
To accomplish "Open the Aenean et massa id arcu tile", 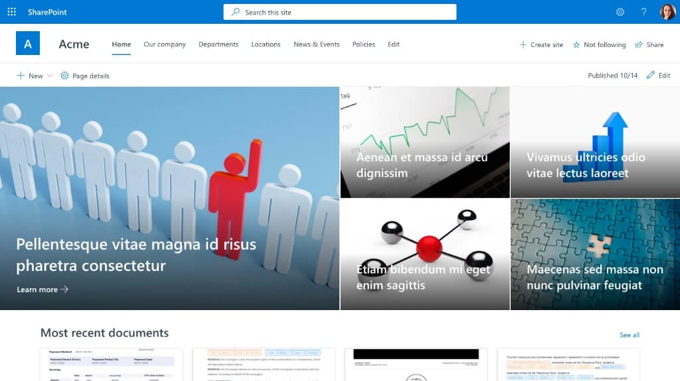I will 425,142.
